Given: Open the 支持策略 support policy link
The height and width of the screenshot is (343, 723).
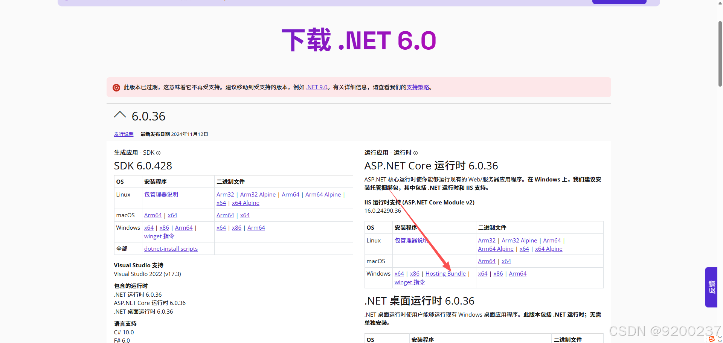Looking at the screenshot, I should tap(418, 87).
